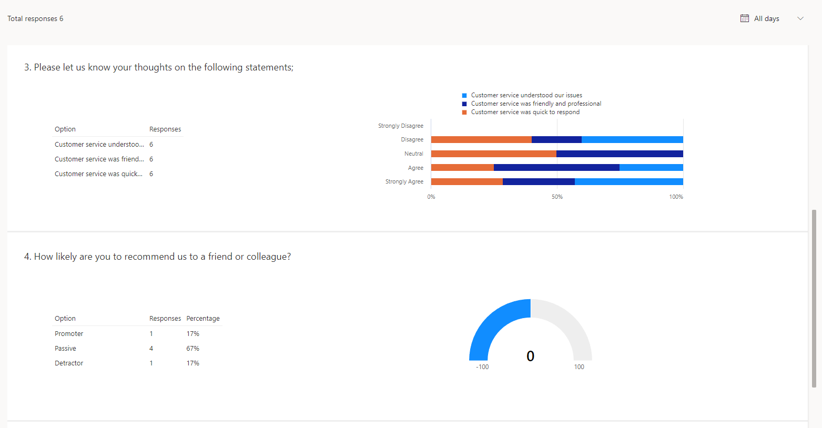Click the 'Strongly Disagree' axis label
Viewport: 822px width, 428px height.
point(401,126)
